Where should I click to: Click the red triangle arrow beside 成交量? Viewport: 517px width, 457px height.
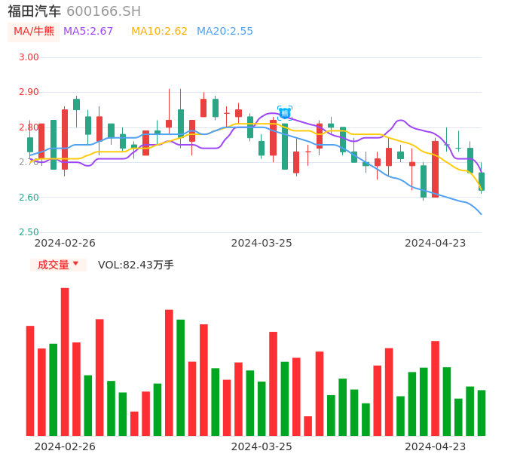(x=75, y=264)
